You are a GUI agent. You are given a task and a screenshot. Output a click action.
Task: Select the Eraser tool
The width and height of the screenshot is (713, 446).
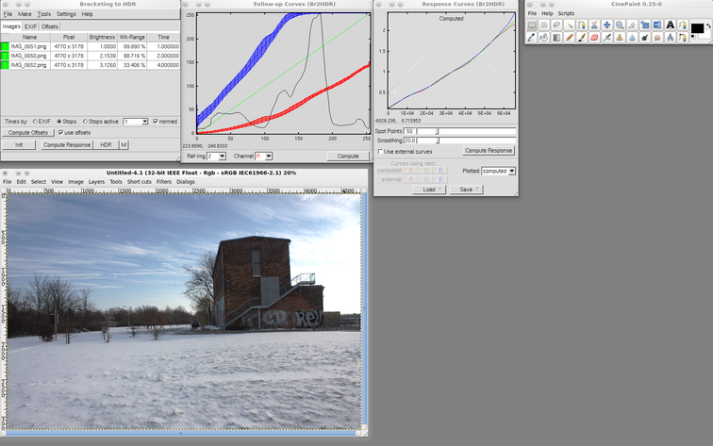[x=594, y=38]
